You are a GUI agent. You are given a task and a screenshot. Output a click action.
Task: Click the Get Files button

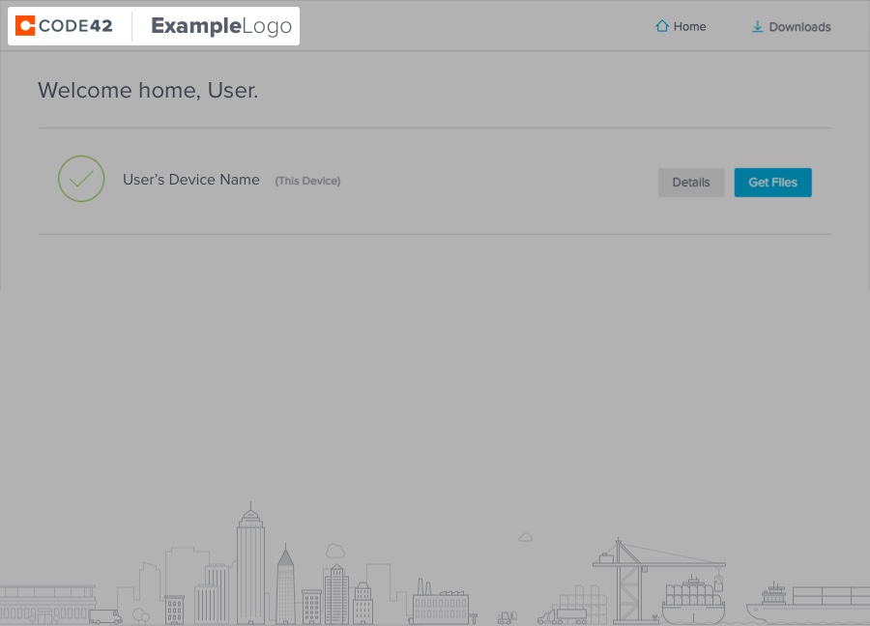point(772,182)
